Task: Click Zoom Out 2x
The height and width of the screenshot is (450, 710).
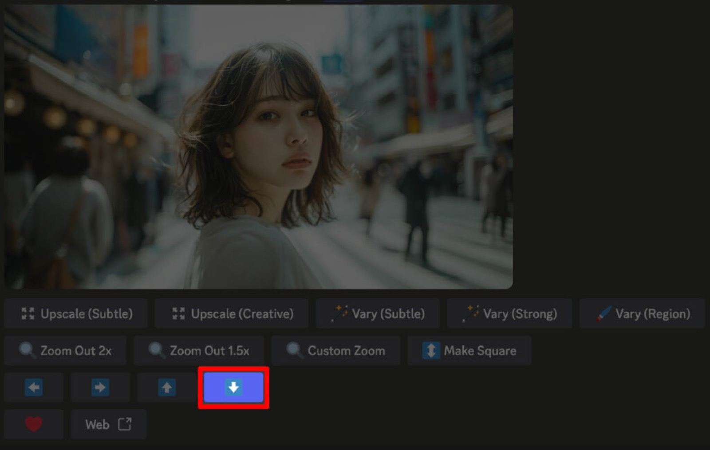Action: pyautogui.click(x=65, y=350)
